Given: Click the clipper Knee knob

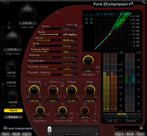Looking at the screenshot, I should [13, 96].
